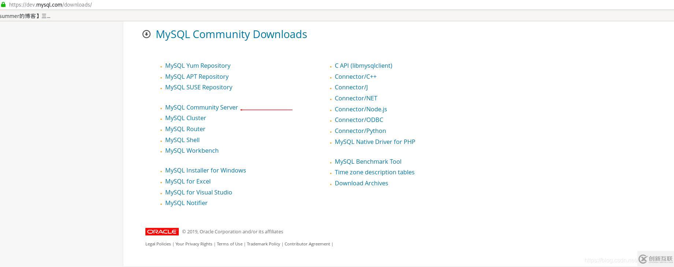Open Download Archives link

[x=362, y=183]
